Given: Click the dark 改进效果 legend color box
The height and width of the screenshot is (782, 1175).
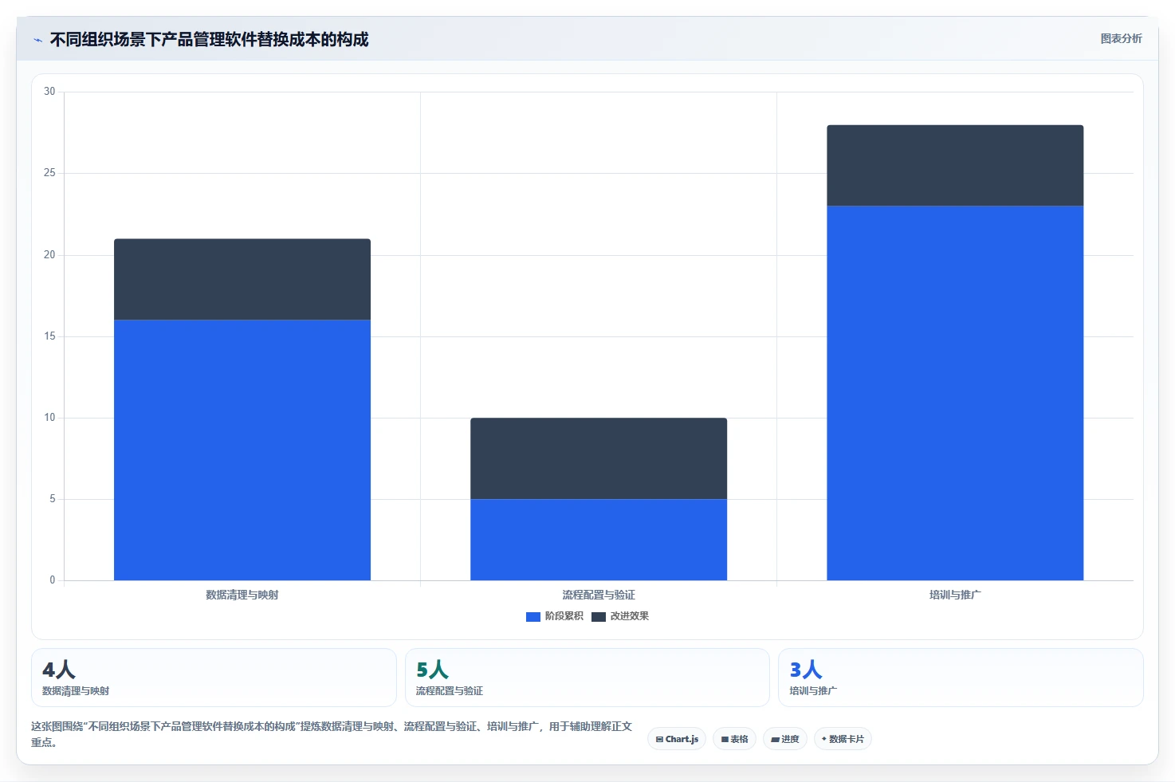Looking at the screenshot, I should [x=599, y=617].
